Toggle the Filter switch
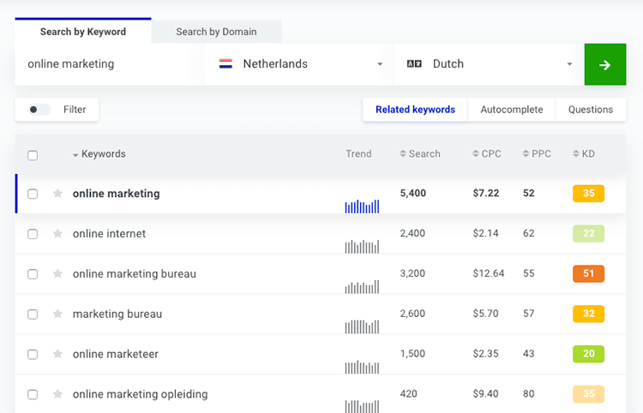This screenshot has width=643, height=413. click(x=39, y=110)
